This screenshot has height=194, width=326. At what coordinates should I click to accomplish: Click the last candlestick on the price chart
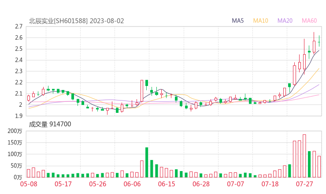coord(319,41)
